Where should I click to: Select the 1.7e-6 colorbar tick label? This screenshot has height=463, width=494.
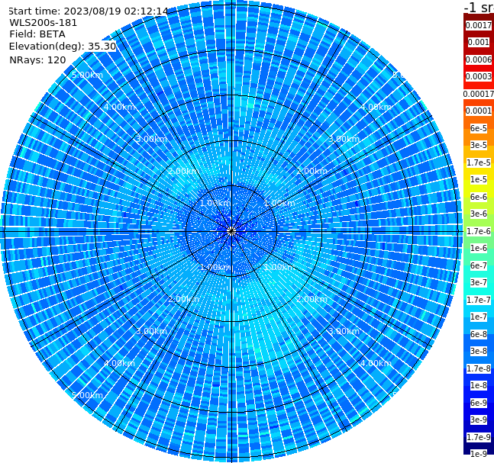coord(479,231)
